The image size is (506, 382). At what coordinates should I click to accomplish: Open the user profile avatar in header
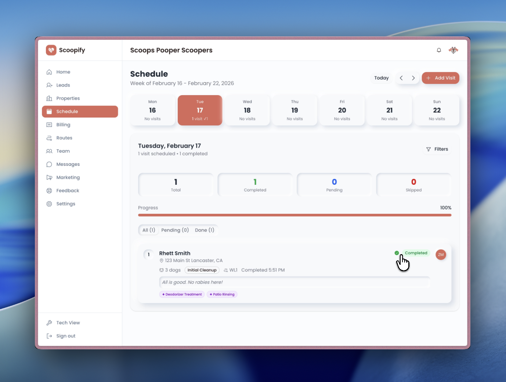coord(453,50)
